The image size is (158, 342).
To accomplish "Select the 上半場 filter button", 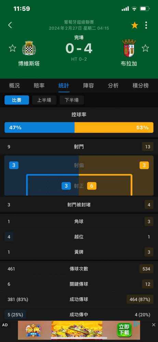I will [44, 100].
